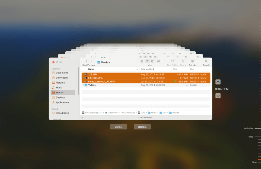Image resolution: width=261 pixels, height=169 pixels.
Task: Jump to the earlier backup with up arrow
Action: pyautogui.click(x=218, y=82)
